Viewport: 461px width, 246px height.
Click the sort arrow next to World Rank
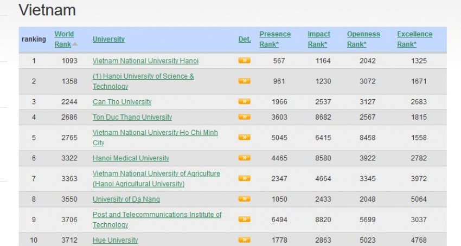click(75, 44)
